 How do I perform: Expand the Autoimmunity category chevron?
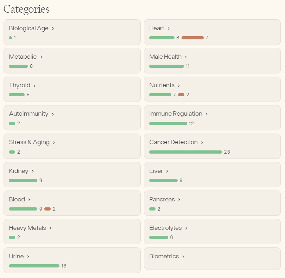pos(53,114)
